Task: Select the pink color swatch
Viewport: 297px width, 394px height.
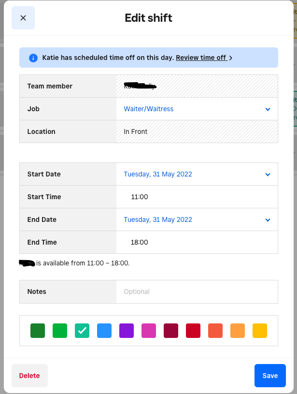Action: point(149,331)
